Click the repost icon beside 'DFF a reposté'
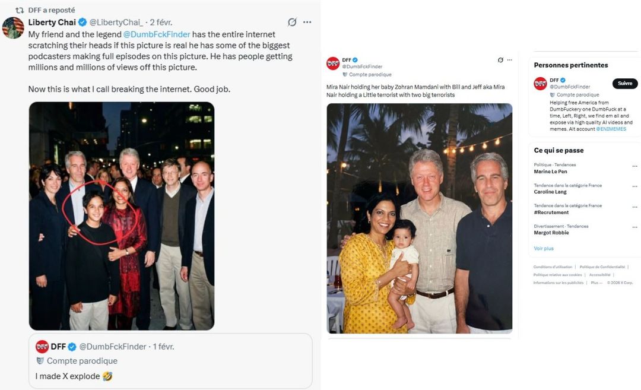Viewport: 641px width, 390px height. tap(20, 10)
